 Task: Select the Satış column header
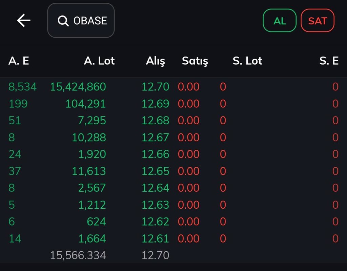click(195, 61)
